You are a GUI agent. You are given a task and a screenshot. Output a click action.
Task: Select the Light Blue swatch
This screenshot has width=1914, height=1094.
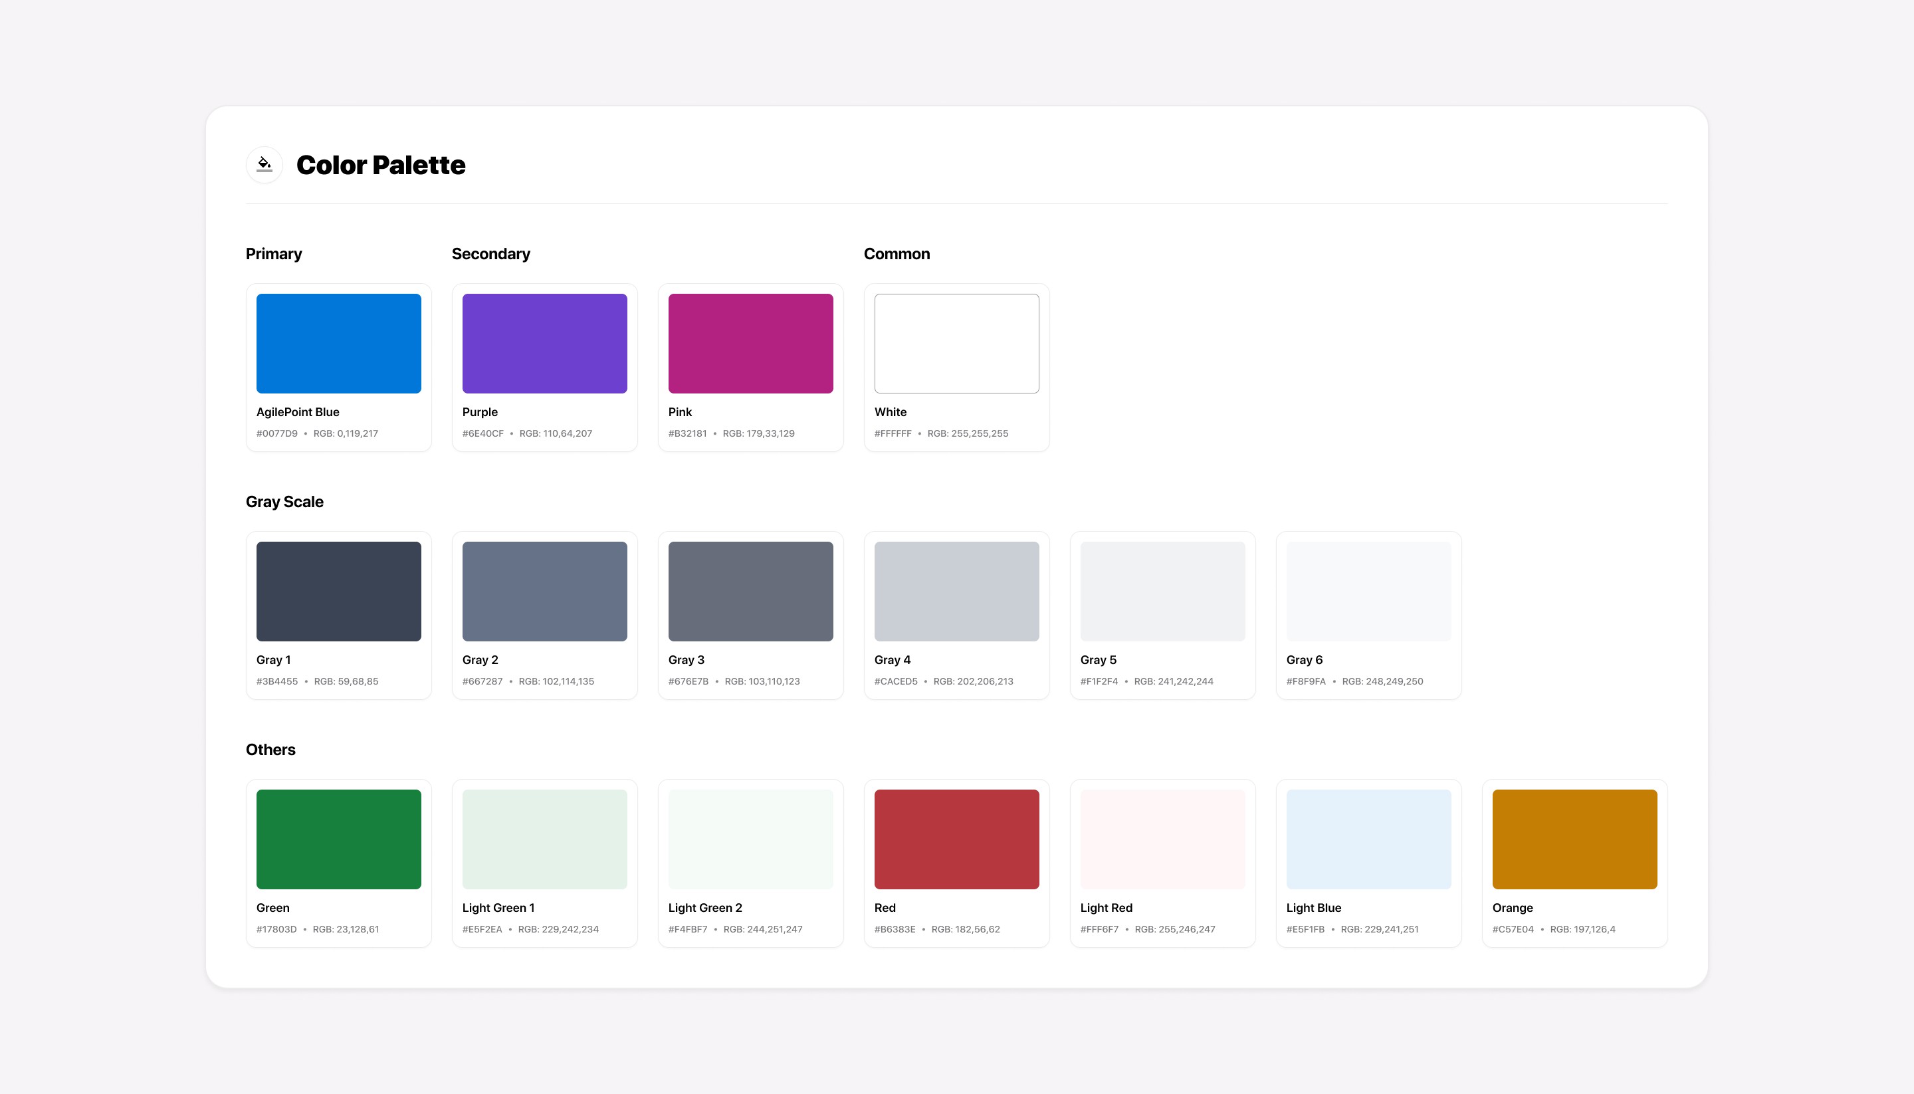[1368, 839]
